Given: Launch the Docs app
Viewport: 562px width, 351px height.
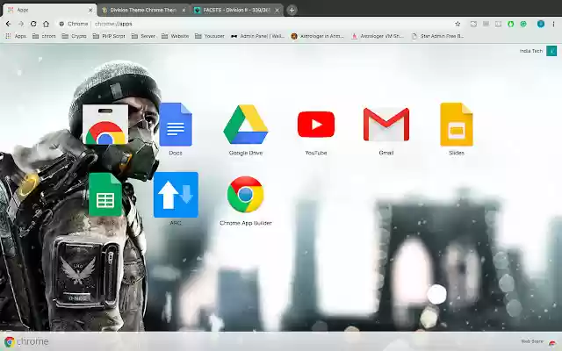Looking at the screenshot, I should pos(176,125).
